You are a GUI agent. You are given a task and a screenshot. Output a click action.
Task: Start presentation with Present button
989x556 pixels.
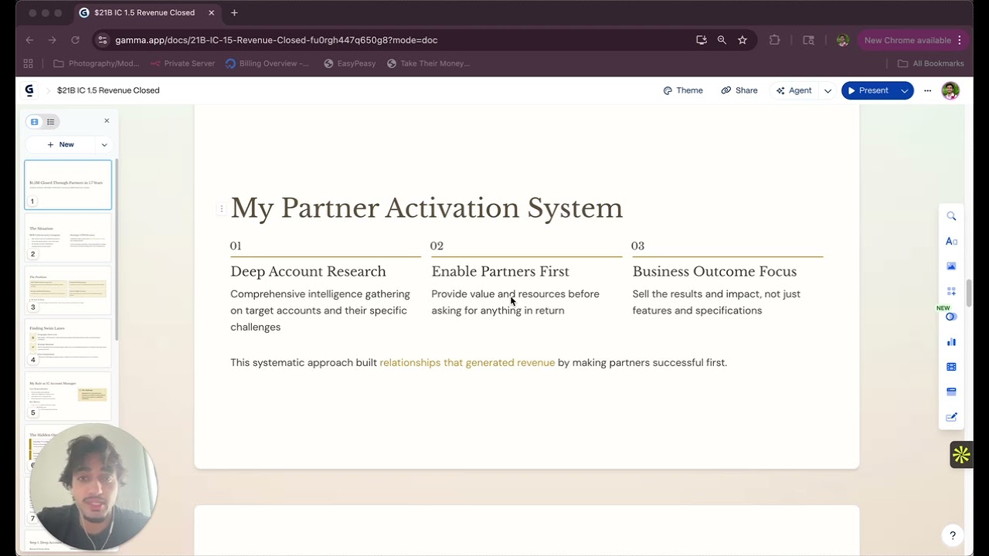pos(868,90)
